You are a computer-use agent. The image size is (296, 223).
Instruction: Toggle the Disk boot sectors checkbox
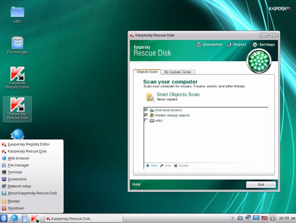click(146, 110)
